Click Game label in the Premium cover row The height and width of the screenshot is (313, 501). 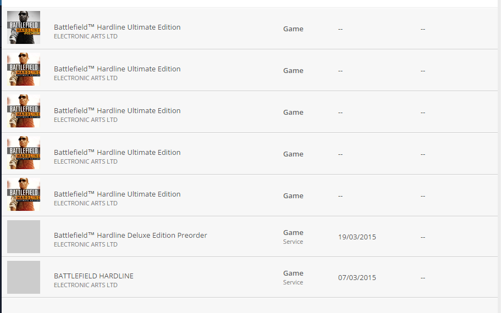coord(293,29)
